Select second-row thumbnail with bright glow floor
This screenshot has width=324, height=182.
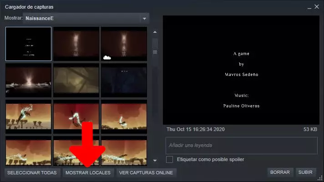(x=29, y=80)
